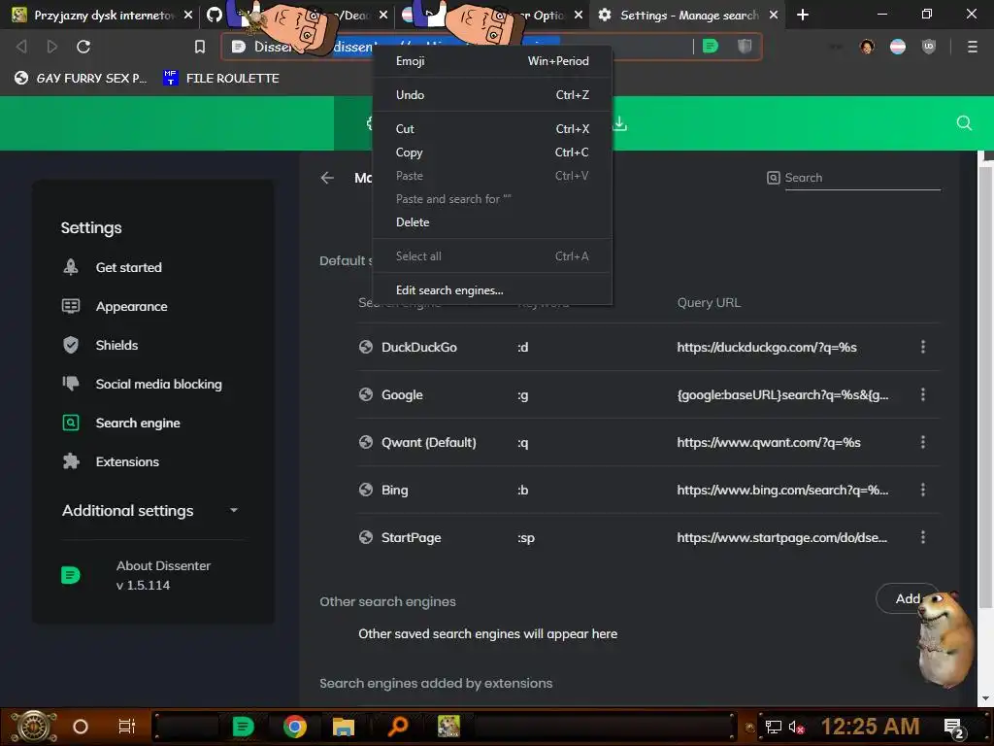Open the uBlock Origin extension icon

point(929,47)
